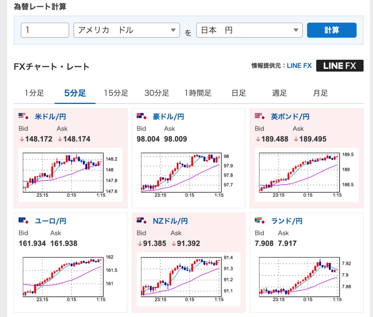Click the LINE FX black logo
The height and width of the screenshot is (317, 373).
(339, 66)
